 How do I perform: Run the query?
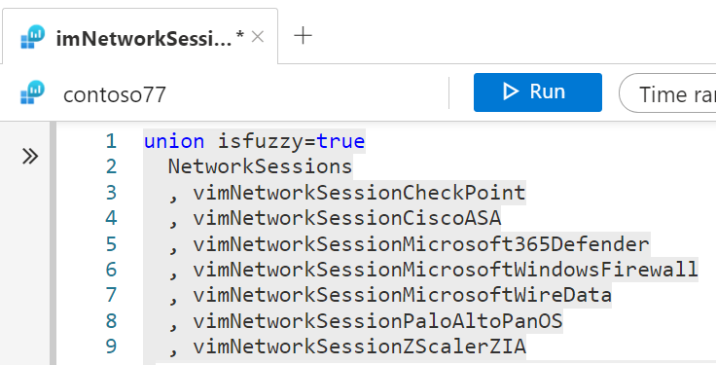(537, 92)
